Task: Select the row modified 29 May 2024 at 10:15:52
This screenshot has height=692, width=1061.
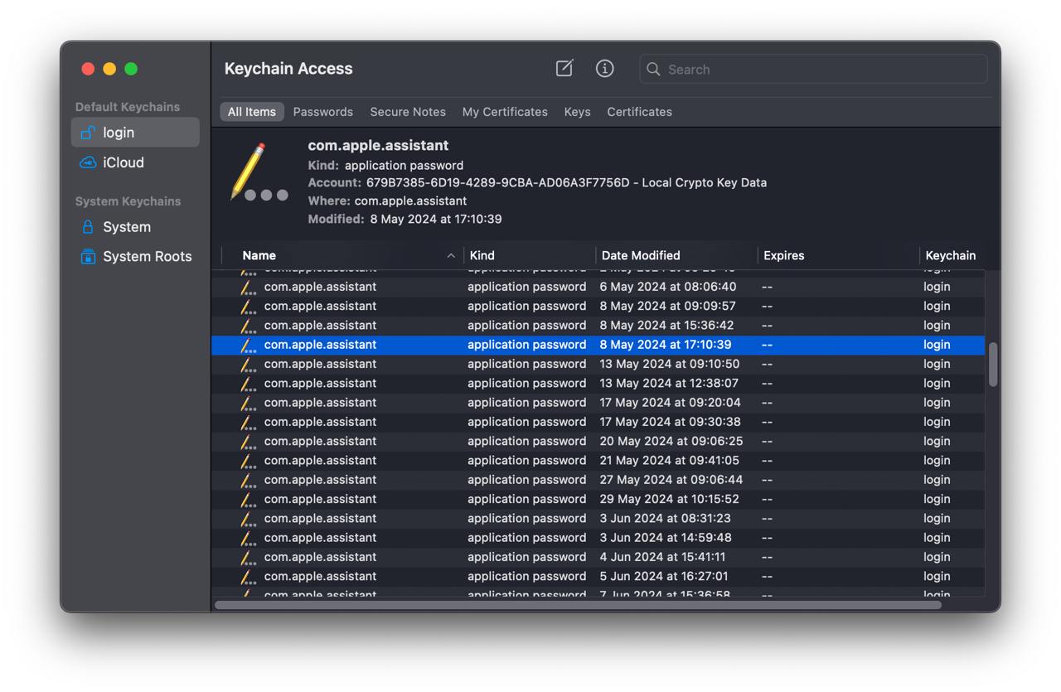Action: [x=598, y=499]
